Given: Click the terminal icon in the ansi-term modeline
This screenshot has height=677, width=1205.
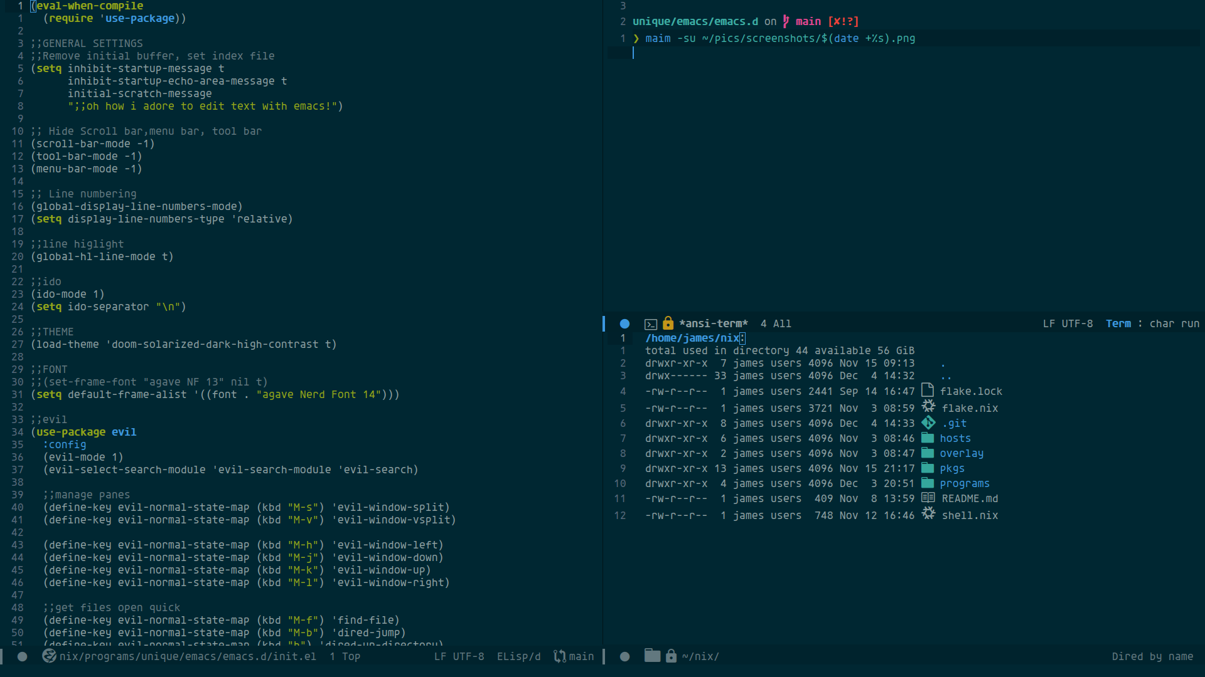Looking at the screenshot, I should [x=651, y=323].
